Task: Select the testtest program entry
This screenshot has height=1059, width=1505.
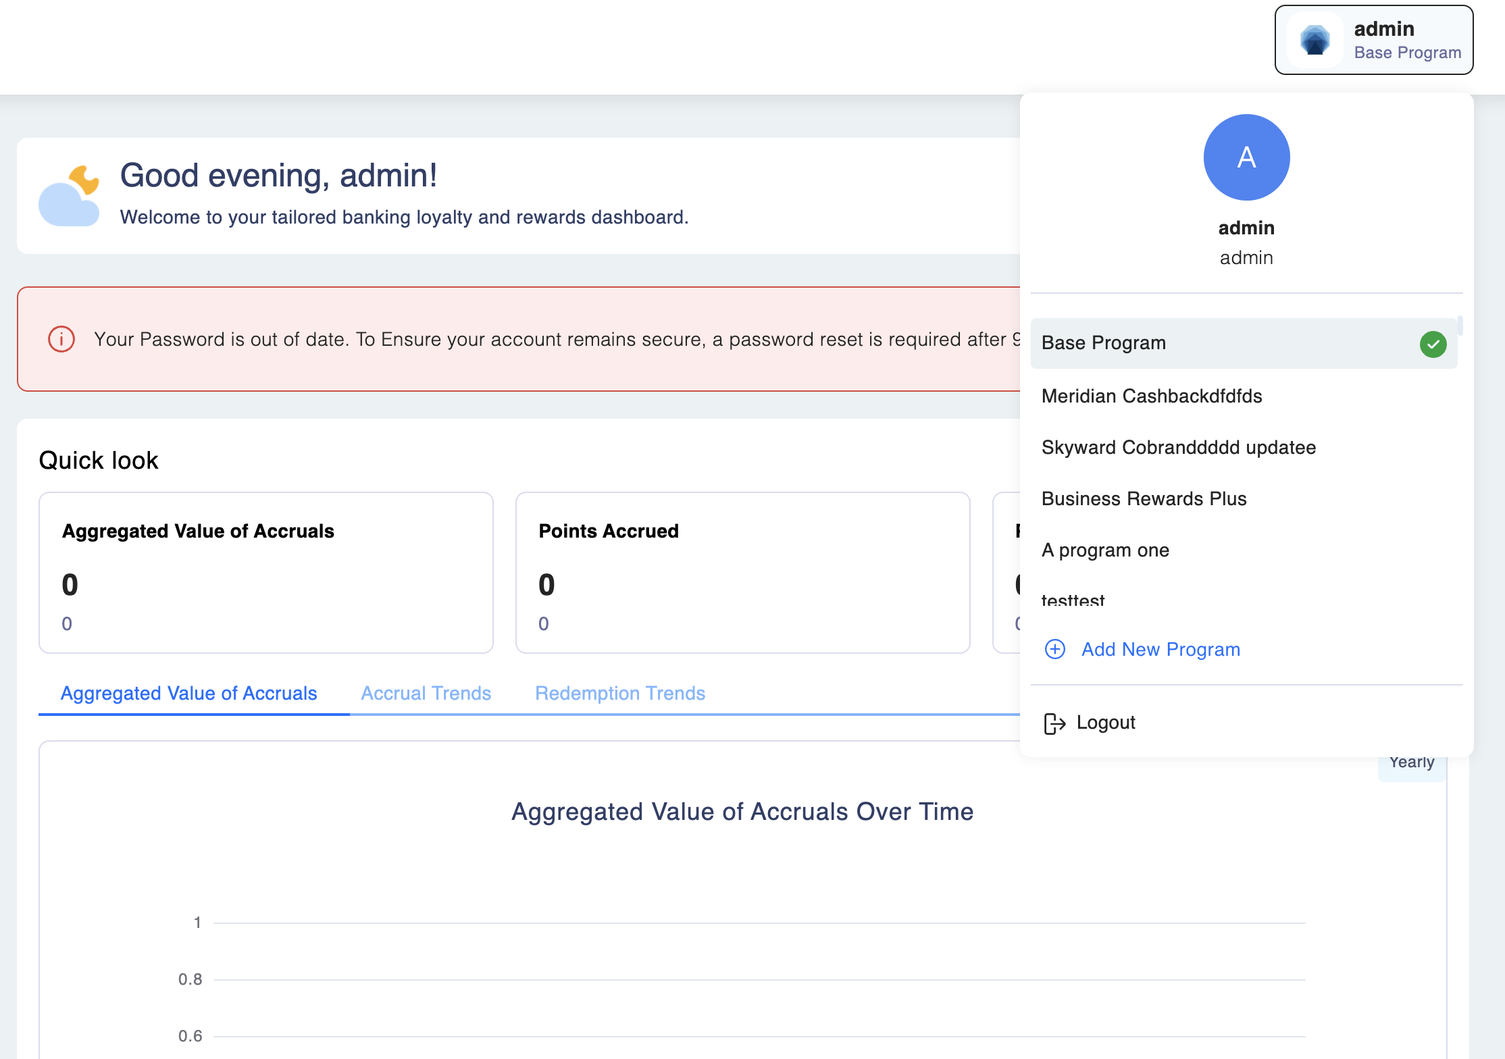Action: coord(1073,599)
